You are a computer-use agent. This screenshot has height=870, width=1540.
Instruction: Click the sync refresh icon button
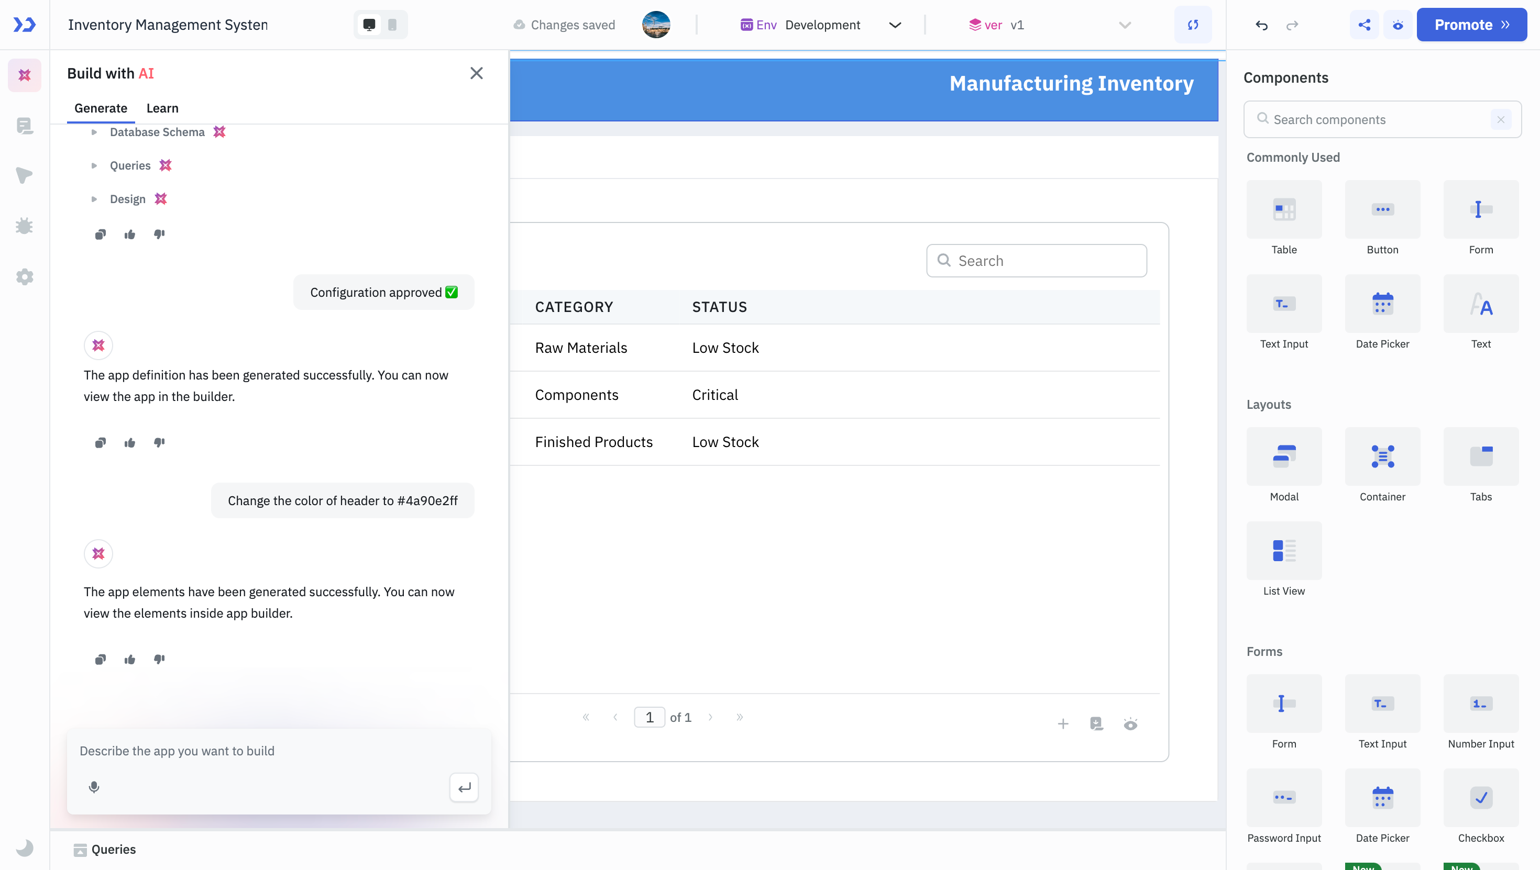1193,25
